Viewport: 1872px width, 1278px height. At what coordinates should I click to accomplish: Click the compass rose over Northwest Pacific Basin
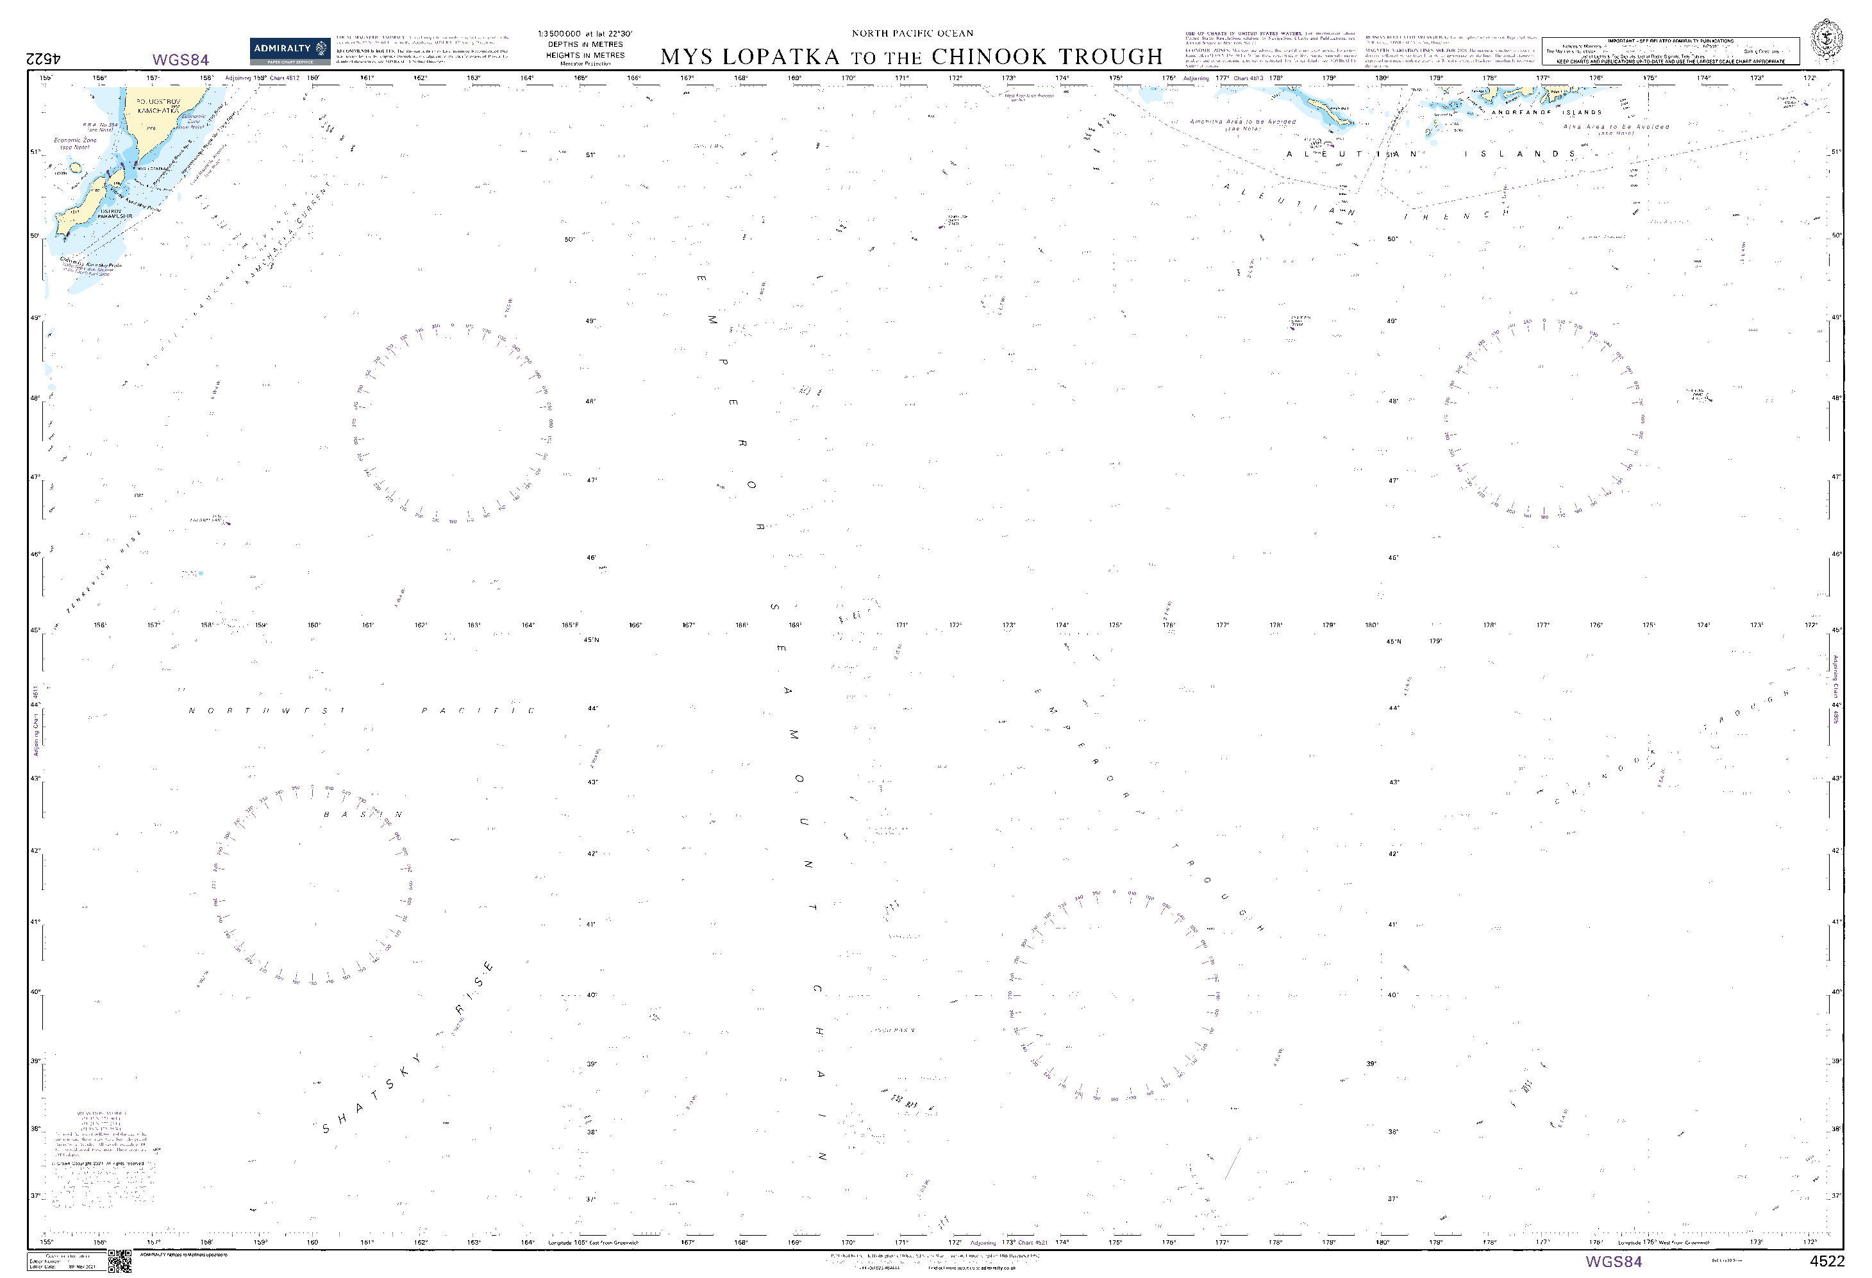[313, 884]
